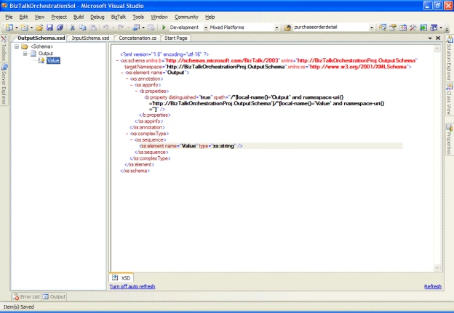This screenshot has width=454, height=313.
Task: Click the New Project toolbar icon
Action: click(x=9, y=28)
